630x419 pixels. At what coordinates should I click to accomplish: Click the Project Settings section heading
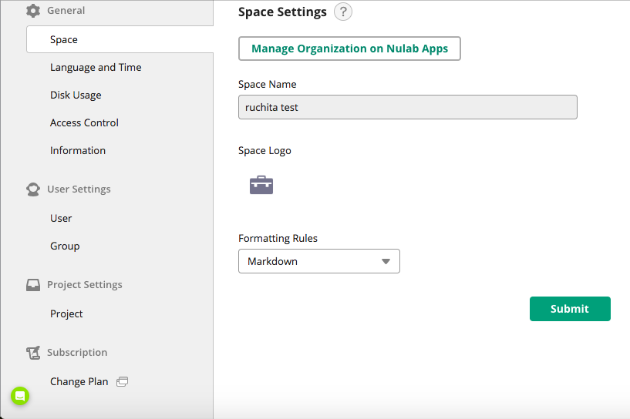click(84, 284)
